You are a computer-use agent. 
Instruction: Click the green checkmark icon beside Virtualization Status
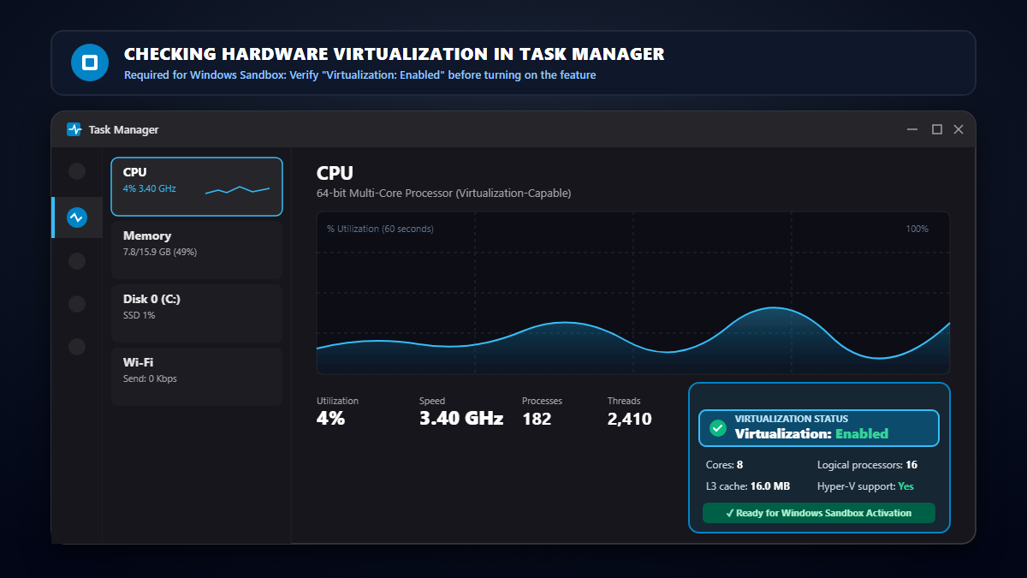[x=718, y=427]
